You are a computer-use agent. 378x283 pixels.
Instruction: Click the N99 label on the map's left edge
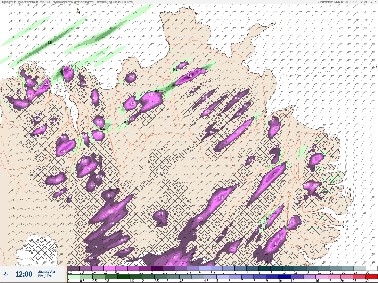coord(1,89)
